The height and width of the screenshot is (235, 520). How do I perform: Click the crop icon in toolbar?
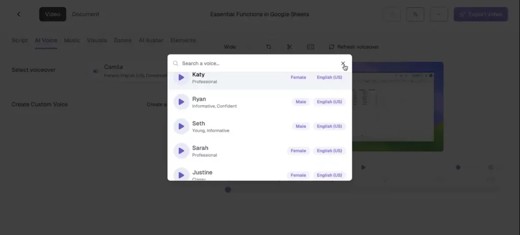click(269, 47)
